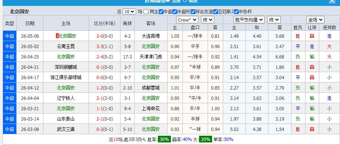Open the 终 dropdown next to Crow*
340x145 pixels.
pos(208,20)
